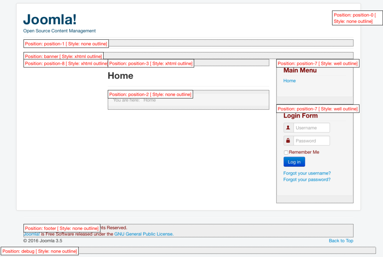Click the Position: position-8 label
The width and height of the screenshot is (383, 257).
click(66, 63)
